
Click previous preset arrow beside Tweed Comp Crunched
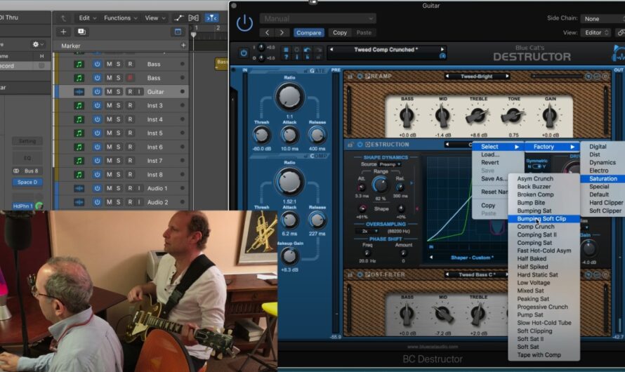click(331, 50)
